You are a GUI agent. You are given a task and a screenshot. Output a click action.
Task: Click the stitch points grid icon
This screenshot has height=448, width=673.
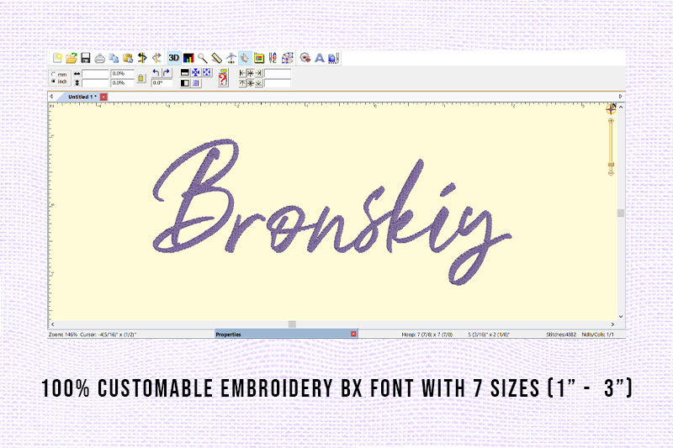pyautogui.click(x=287, y=58)
